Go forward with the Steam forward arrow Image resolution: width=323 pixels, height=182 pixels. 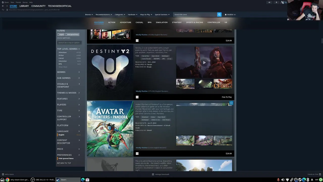tap(7, 6)
